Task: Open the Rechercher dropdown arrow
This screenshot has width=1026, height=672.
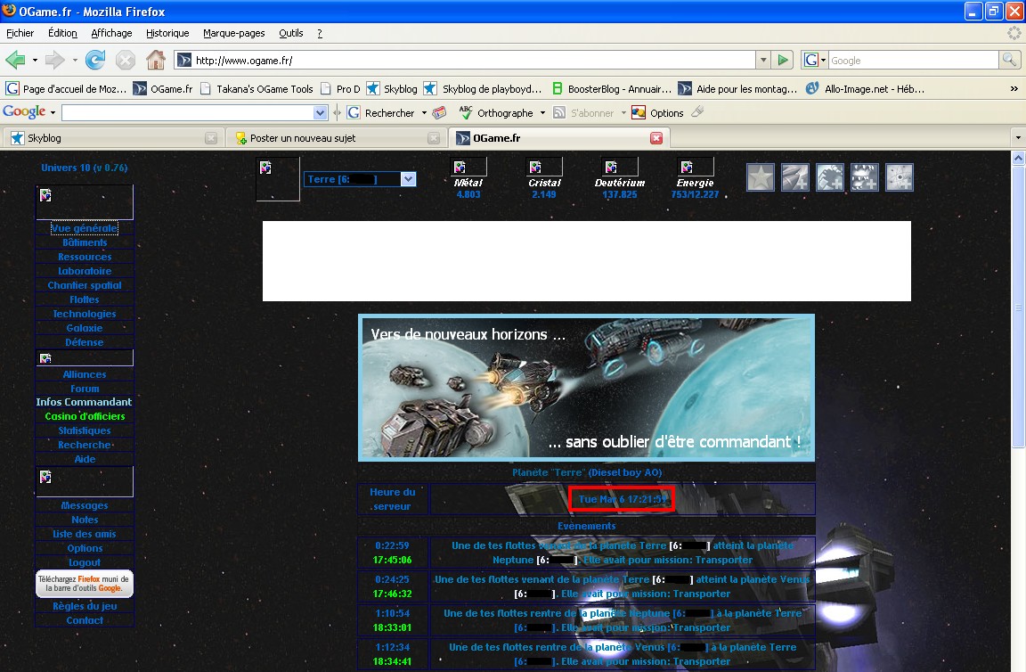Action: click(x=424, y=112)
